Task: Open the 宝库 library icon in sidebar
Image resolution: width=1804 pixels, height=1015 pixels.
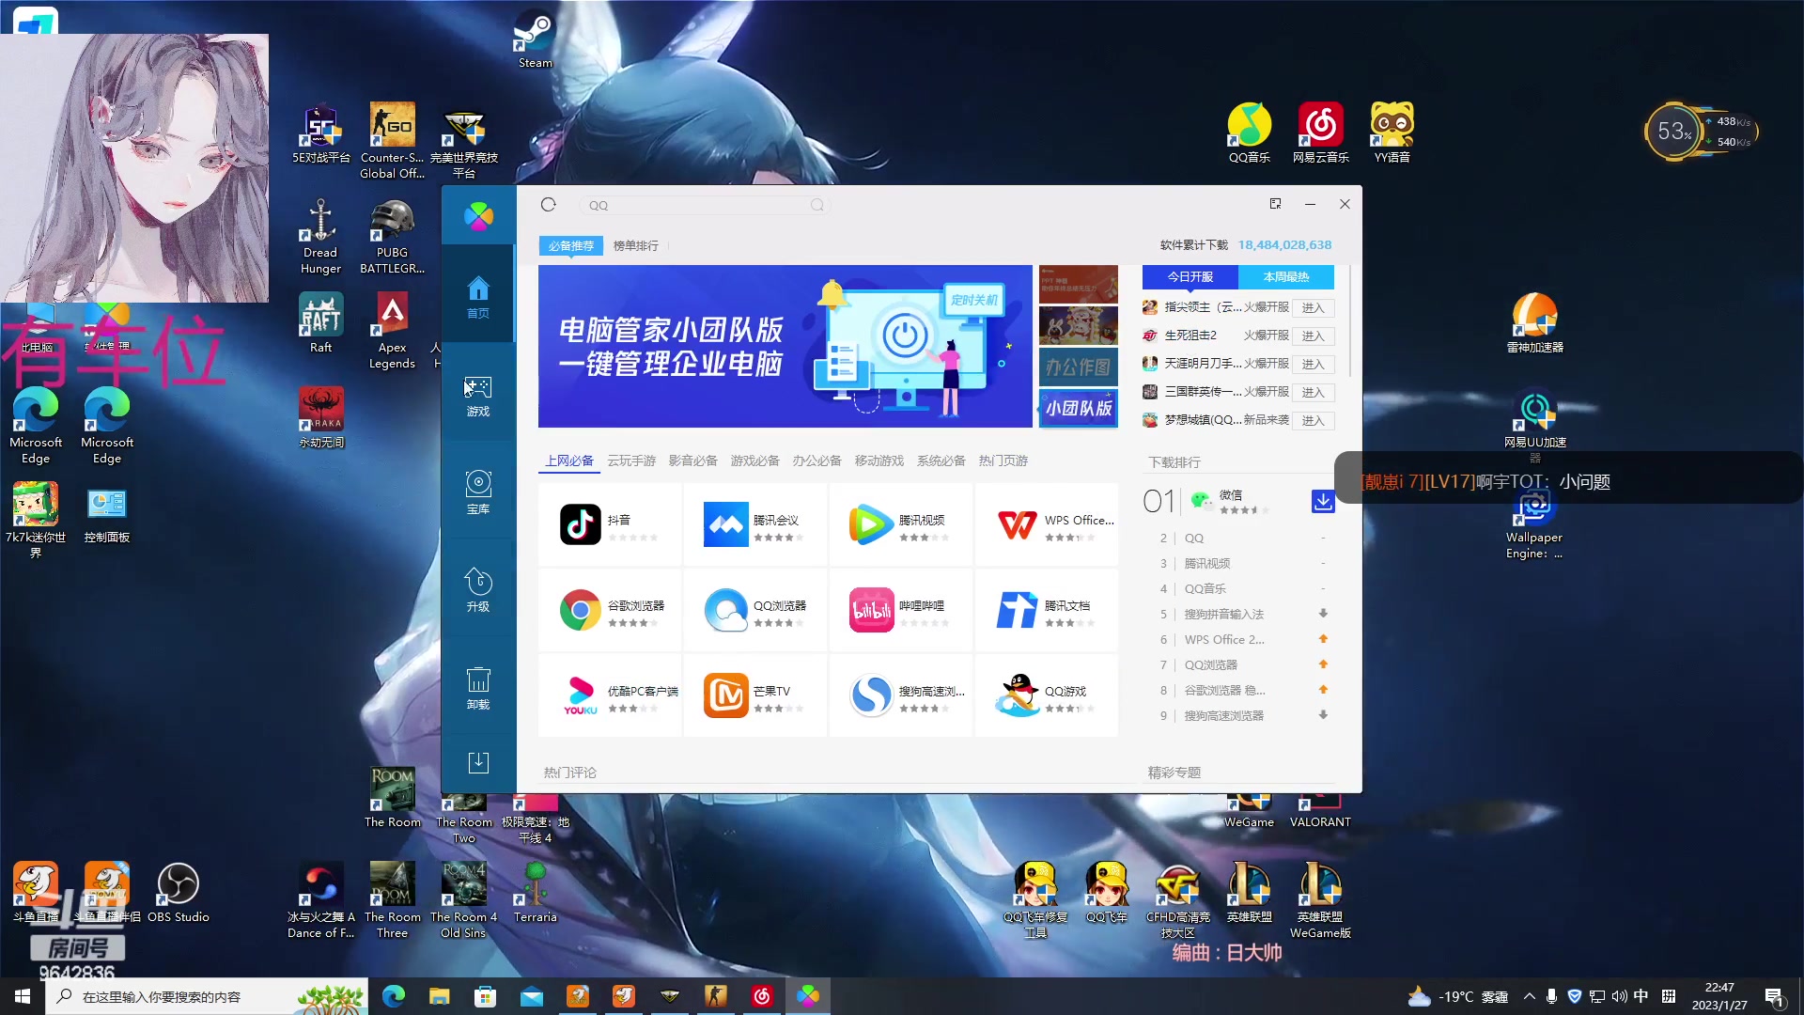Action: [478, 492]
